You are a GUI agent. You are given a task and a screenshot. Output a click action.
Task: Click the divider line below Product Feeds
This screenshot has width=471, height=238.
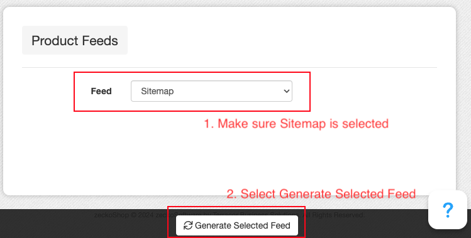pos(229,68)
